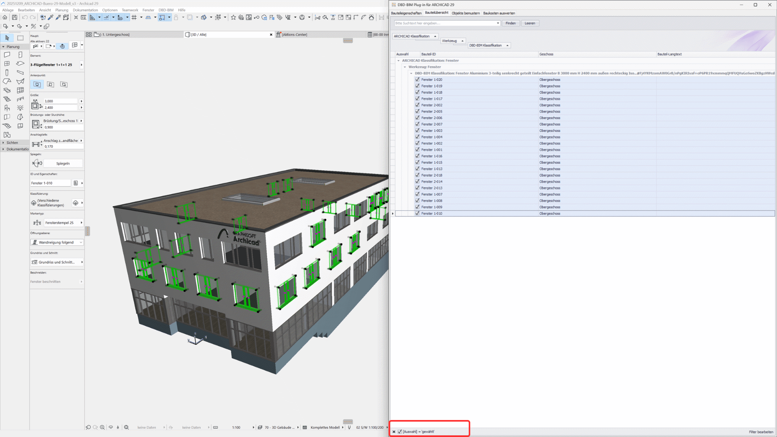This screenshot has height=437, width=777.
Task: Click the Favorites star icon
Action: (234, 17)
